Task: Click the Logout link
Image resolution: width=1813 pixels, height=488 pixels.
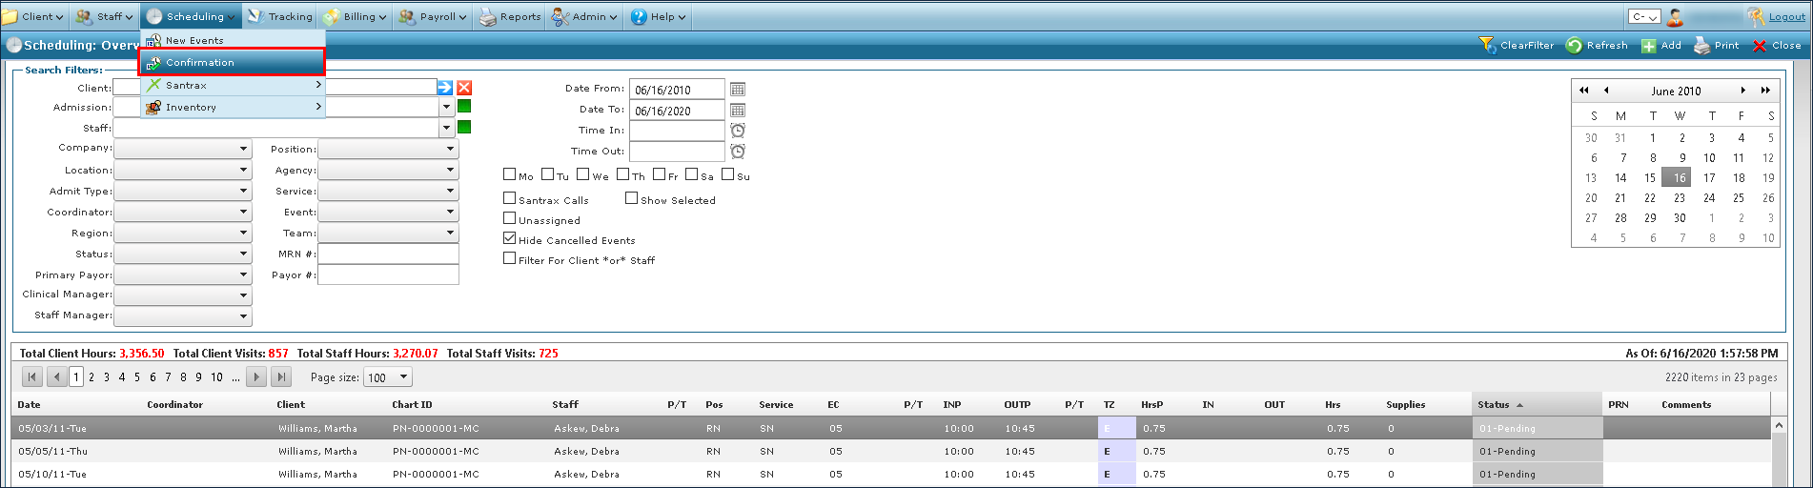Action: click(1786, 16)
